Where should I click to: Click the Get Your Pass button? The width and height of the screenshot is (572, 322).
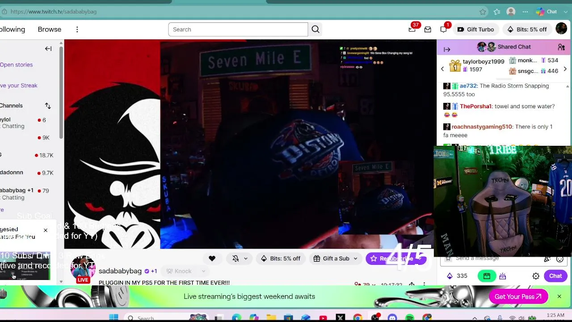click(518, 297)
